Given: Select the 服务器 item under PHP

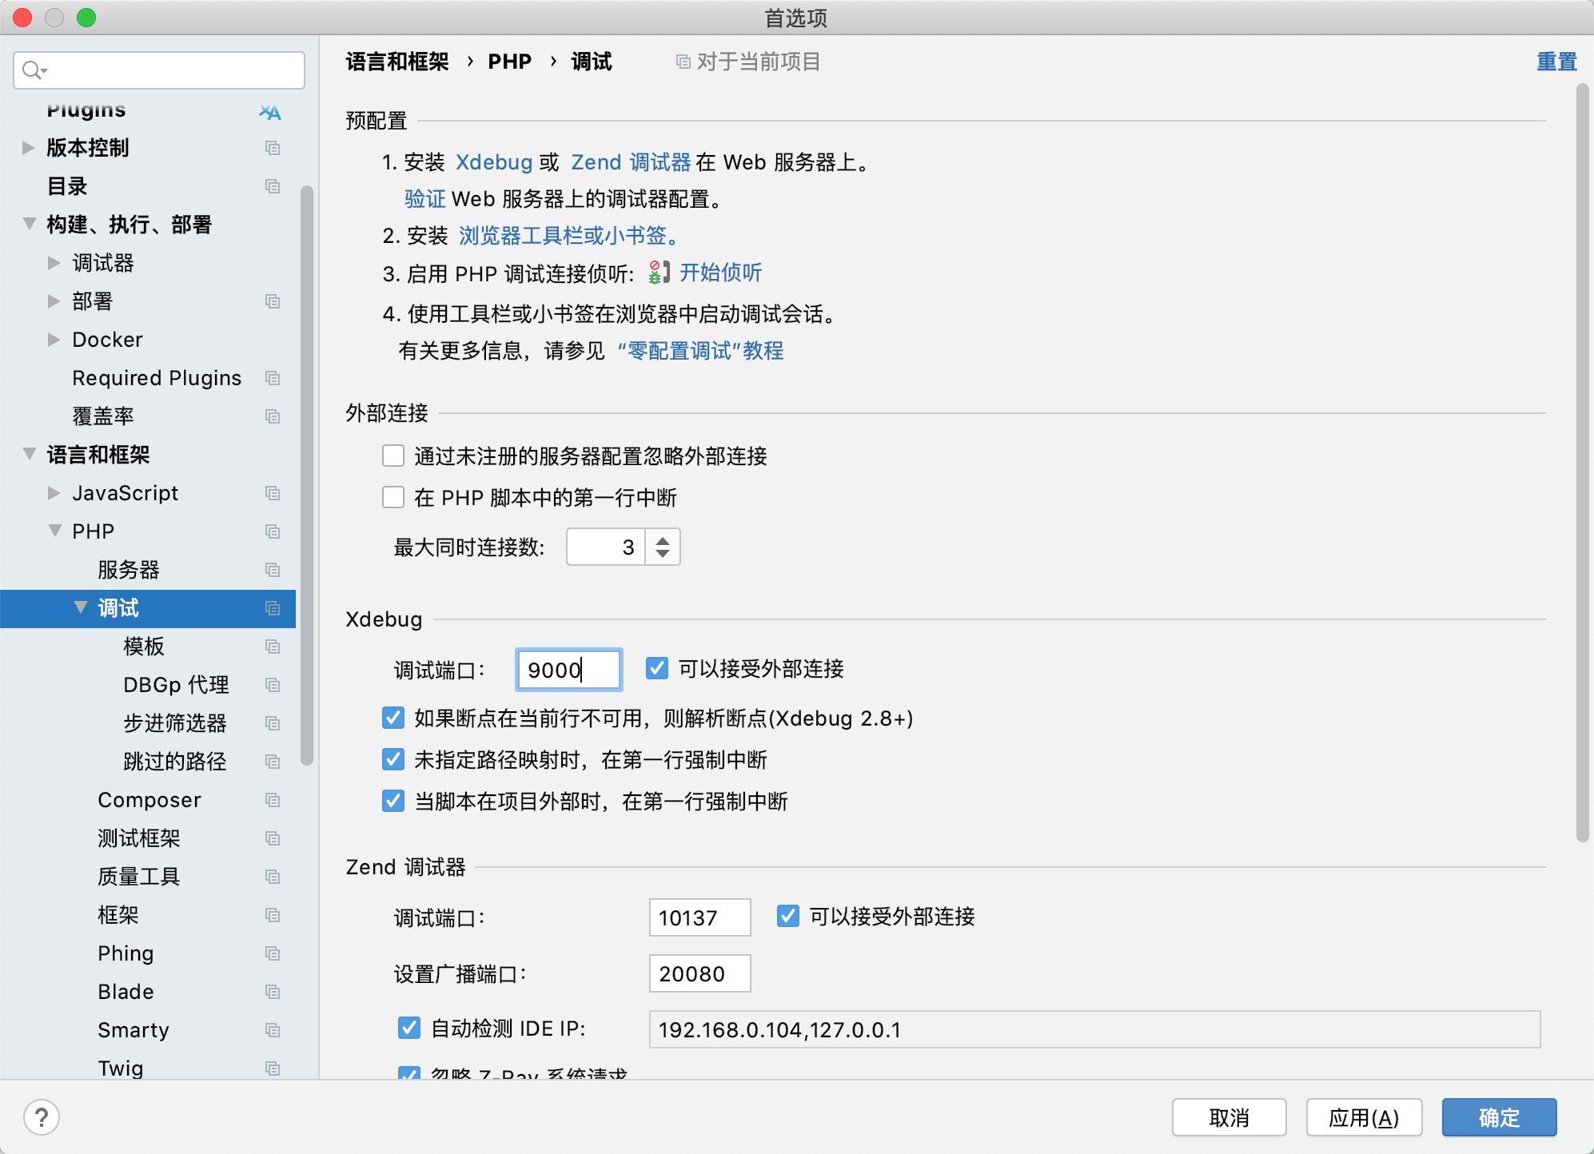Looking at the screenshot, I should [129, 570].
